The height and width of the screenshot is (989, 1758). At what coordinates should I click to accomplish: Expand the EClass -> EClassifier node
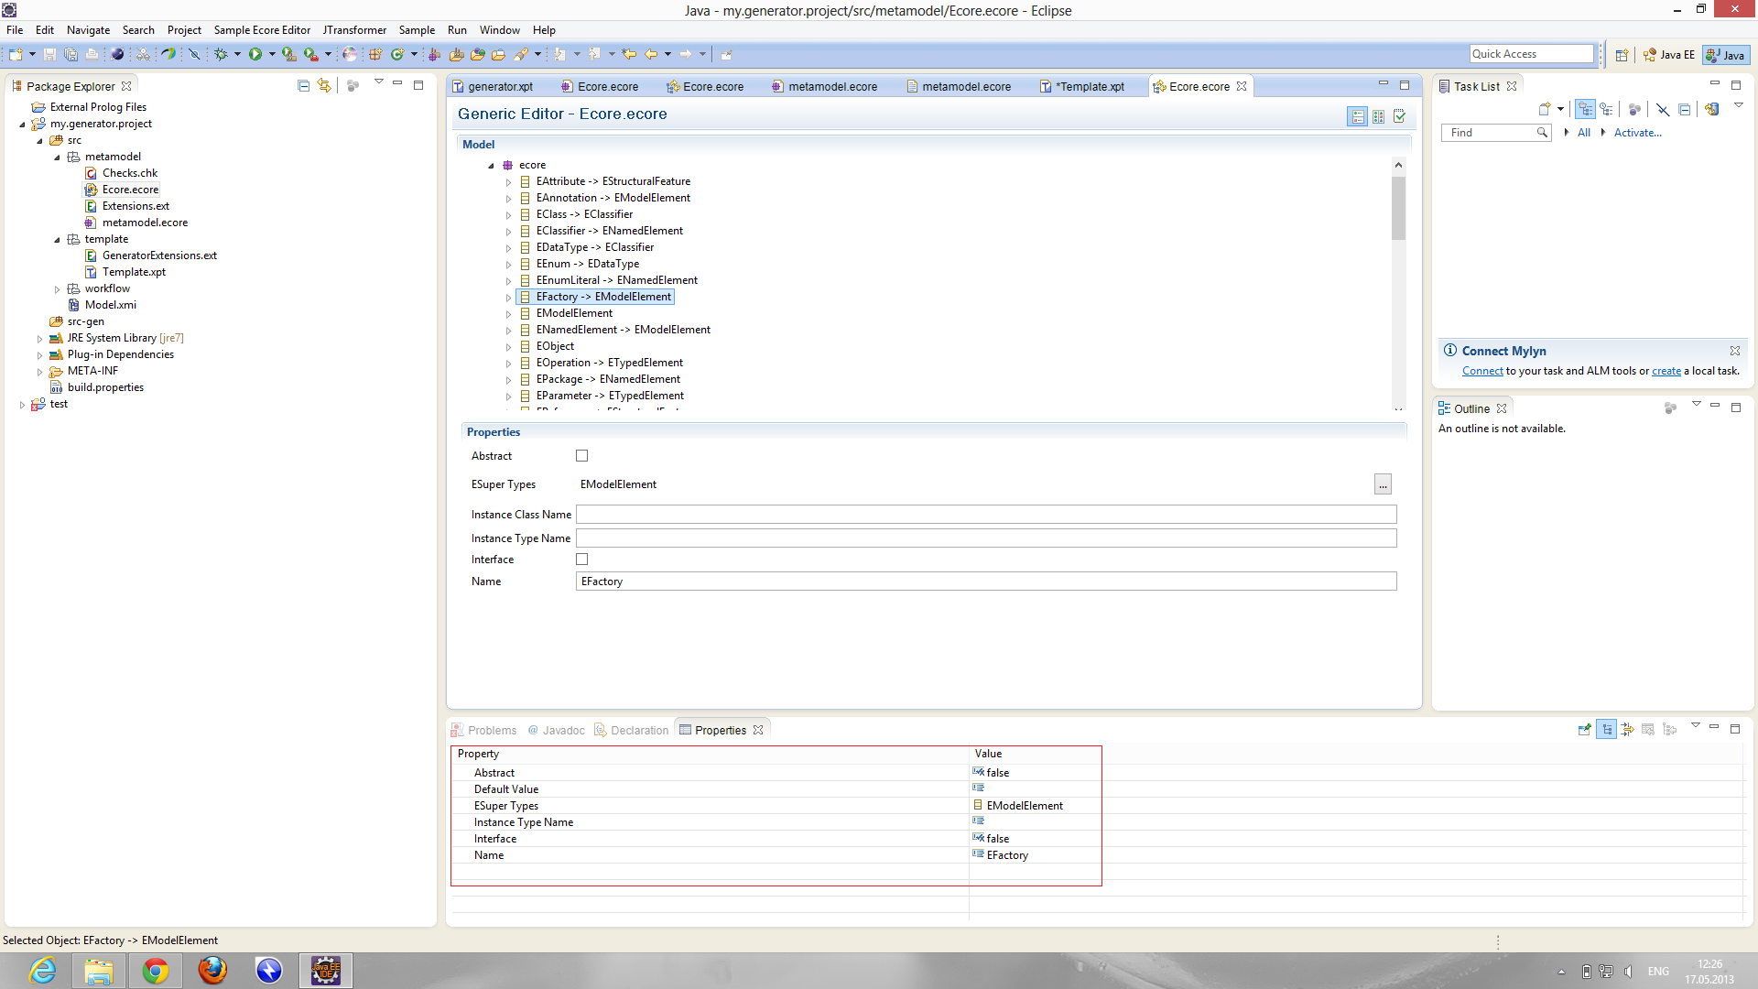(x=509, y=215)
